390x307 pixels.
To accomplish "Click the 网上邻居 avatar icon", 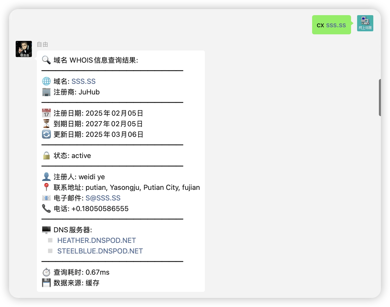I will tap(365, 23).
